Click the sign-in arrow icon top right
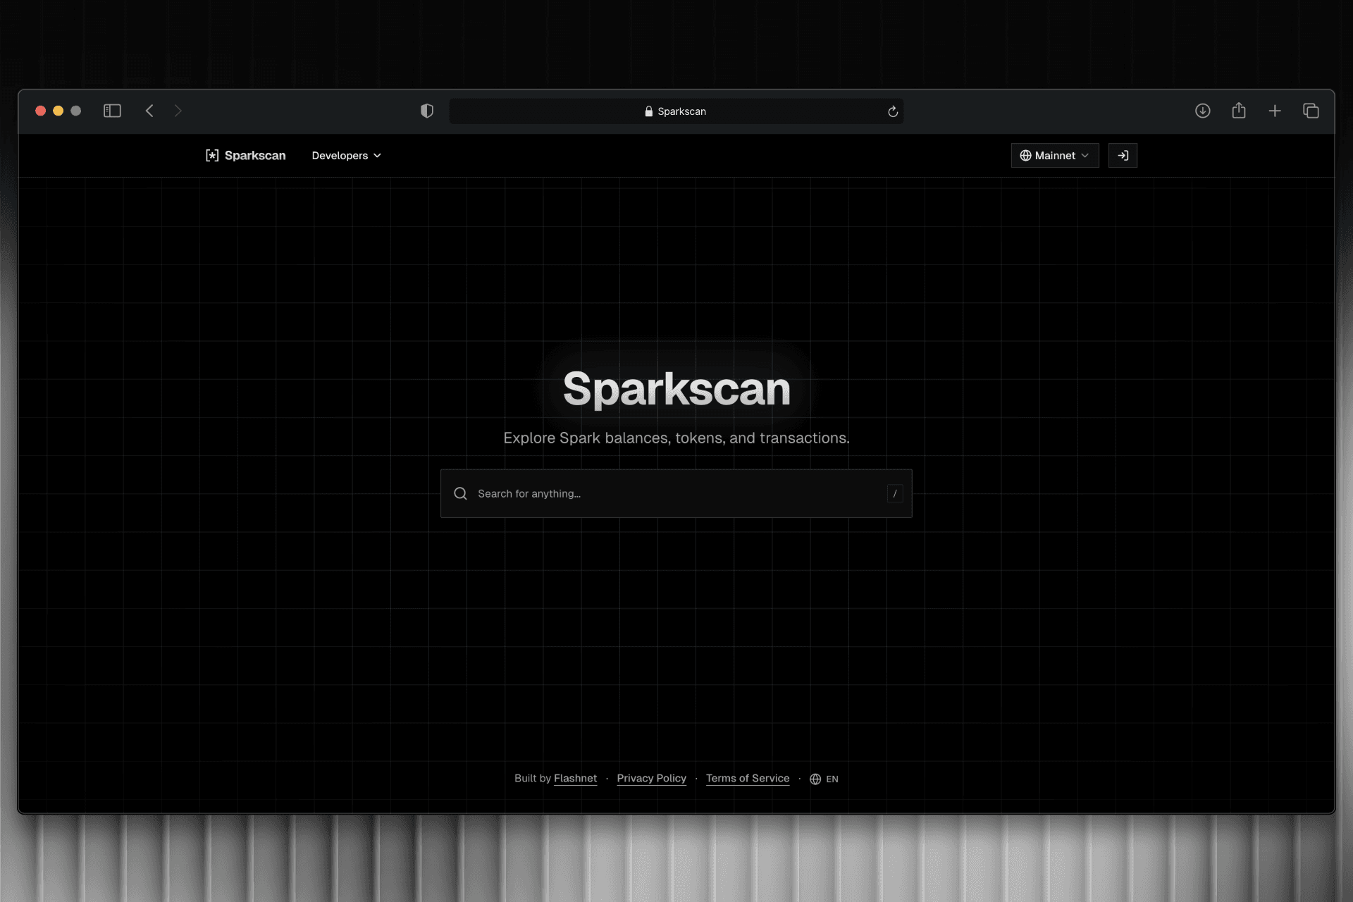This screenshot has height=902, width=1353. (1123, 155)
